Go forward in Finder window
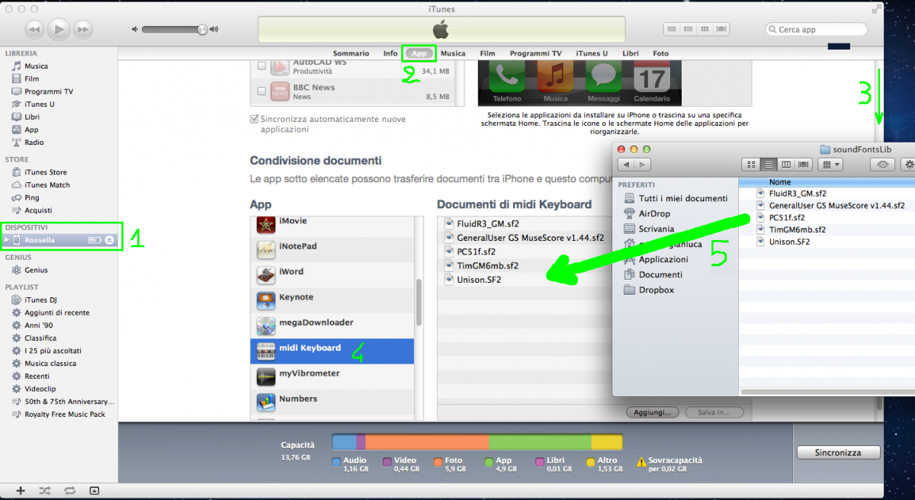The image size is (915, 500). point(643,165)
